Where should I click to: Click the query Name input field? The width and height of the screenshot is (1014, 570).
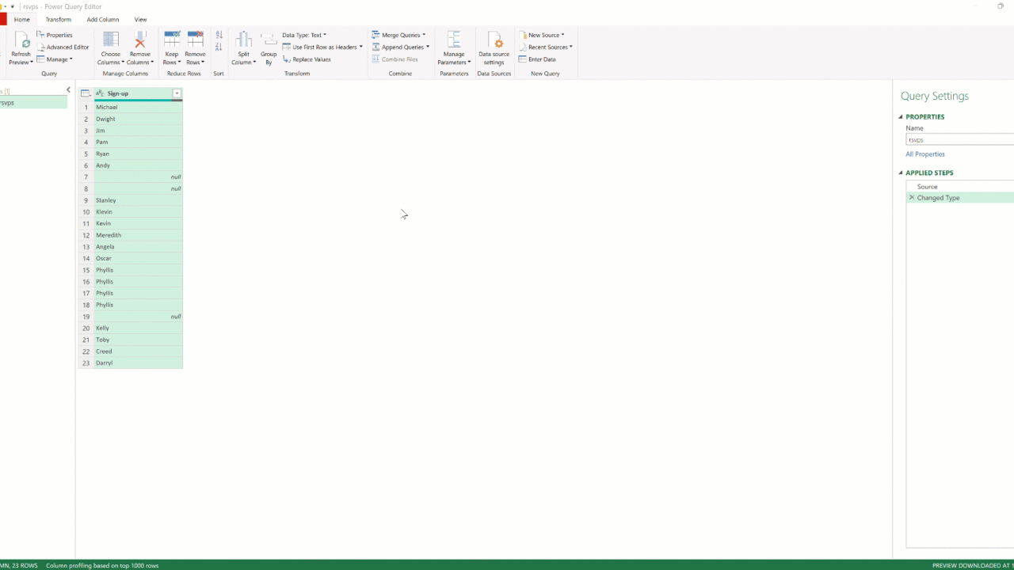pos(960,139)
